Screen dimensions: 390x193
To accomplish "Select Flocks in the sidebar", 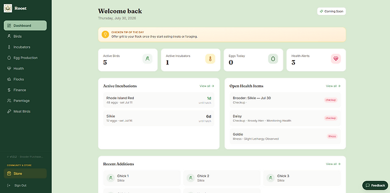I will coord(25,79).
